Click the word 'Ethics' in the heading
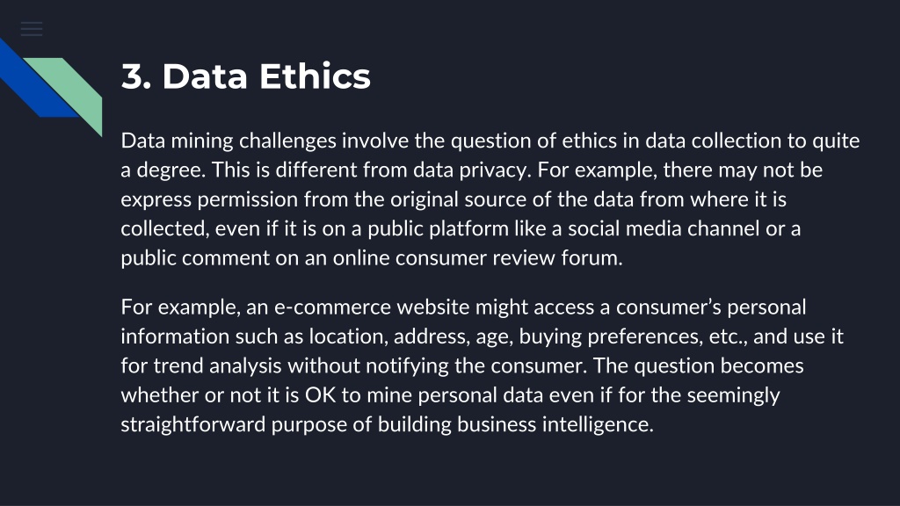The width and height of the screenshot is (900, 506). (x=316, y=76)
